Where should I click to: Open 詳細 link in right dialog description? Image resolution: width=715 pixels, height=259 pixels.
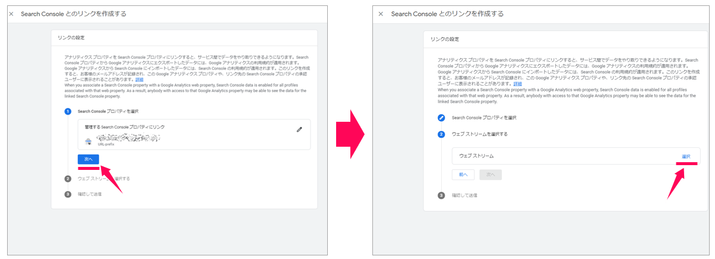click(518, 84)
